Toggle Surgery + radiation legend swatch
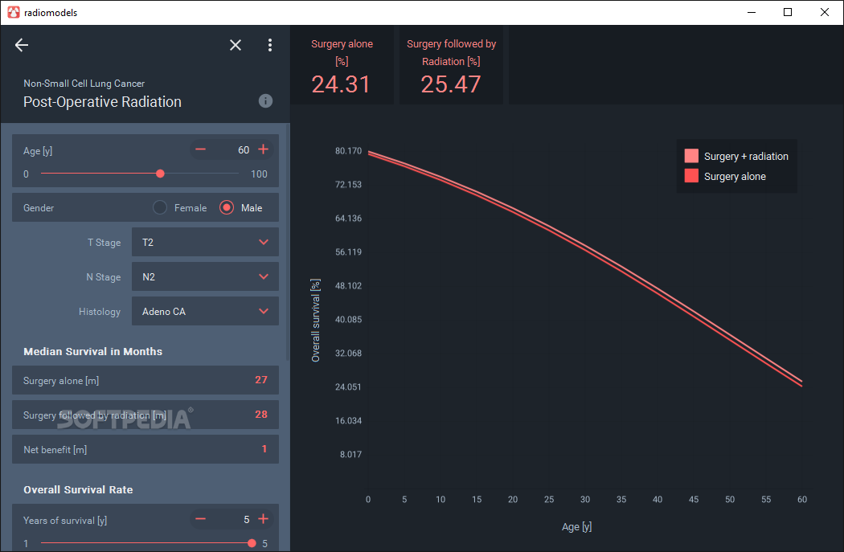The image size is (844, 552). (691, 156)
